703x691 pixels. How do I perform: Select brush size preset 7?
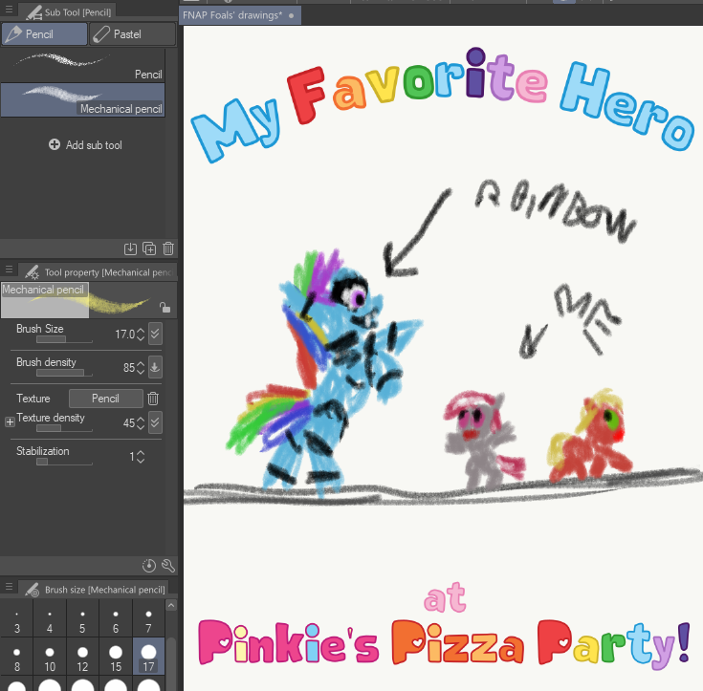tap(148, 620)
